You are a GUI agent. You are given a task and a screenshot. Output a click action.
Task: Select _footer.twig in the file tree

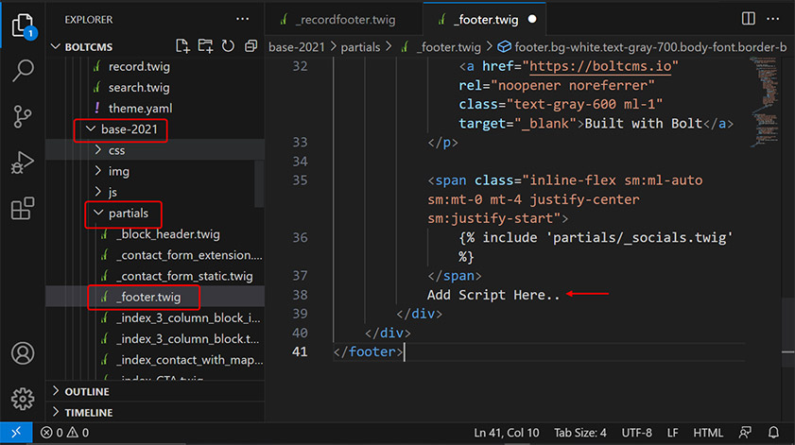click(148, 297)
